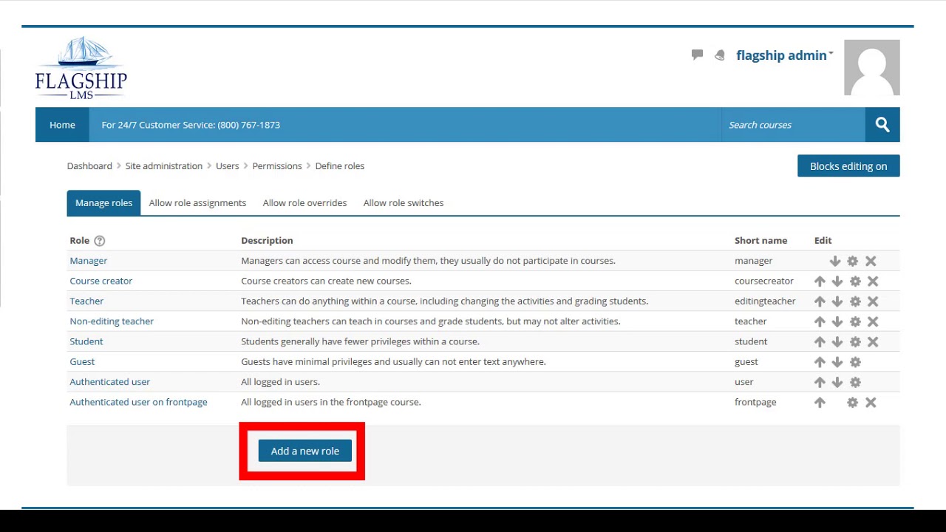Move Course creator role down
Image resolution: width=946 pixels, height=532 pixels.
point(837,282)
